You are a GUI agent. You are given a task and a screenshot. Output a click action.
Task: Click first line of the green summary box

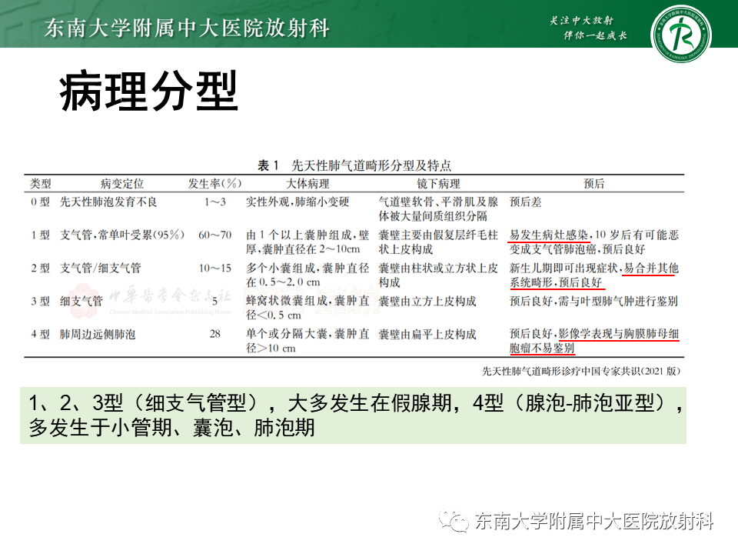[355, 402]
